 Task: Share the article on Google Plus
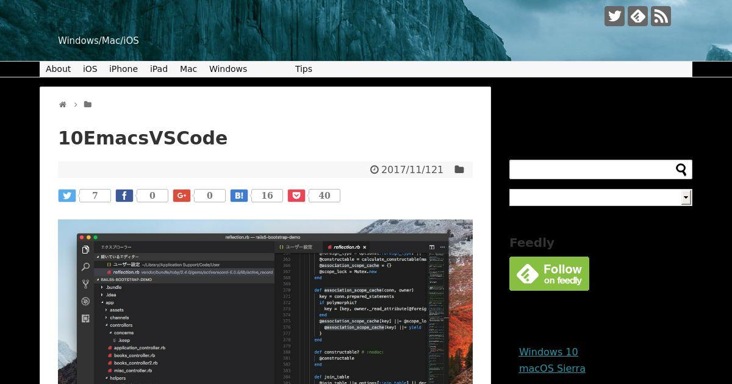click(x=182, y=196)
